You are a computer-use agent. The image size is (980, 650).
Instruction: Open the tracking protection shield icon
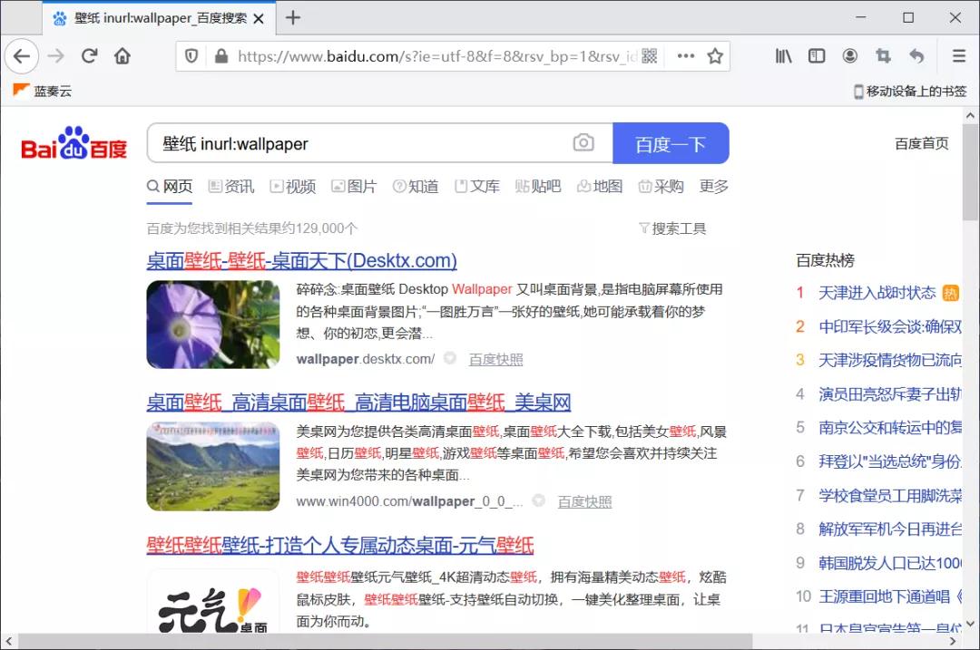click(191, 55)
